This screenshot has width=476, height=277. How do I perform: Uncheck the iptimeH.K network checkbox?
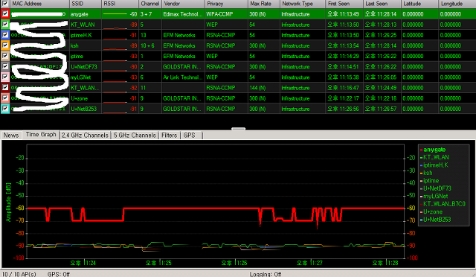(5, 35)
